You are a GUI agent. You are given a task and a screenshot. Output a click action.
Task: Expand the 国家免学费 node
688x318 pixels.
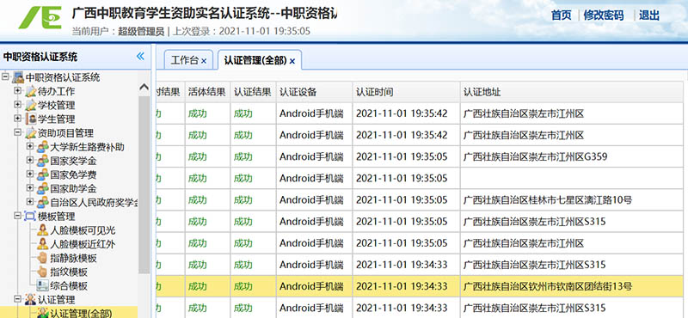pos(30,174)
